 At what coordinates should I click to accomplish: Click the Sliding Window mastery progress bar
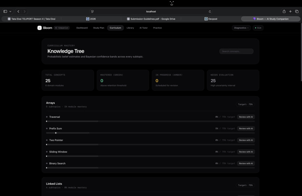click(150, 156)
